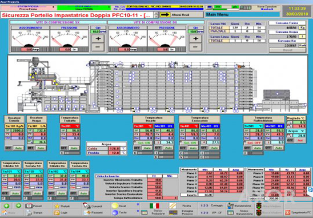Viewport: 313px width, 218px height.
Task: Click the Reset button under Consumo Kw
Action: [287, 50]
